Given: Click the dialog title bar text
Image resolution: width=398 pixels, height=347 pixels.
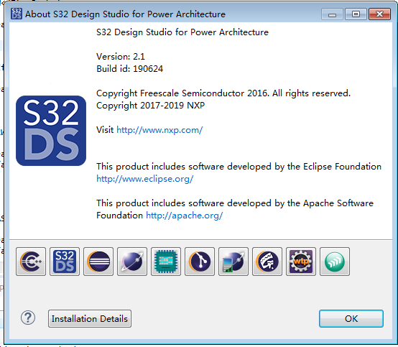Looking at the screenshot, I should tap(125, 14).
